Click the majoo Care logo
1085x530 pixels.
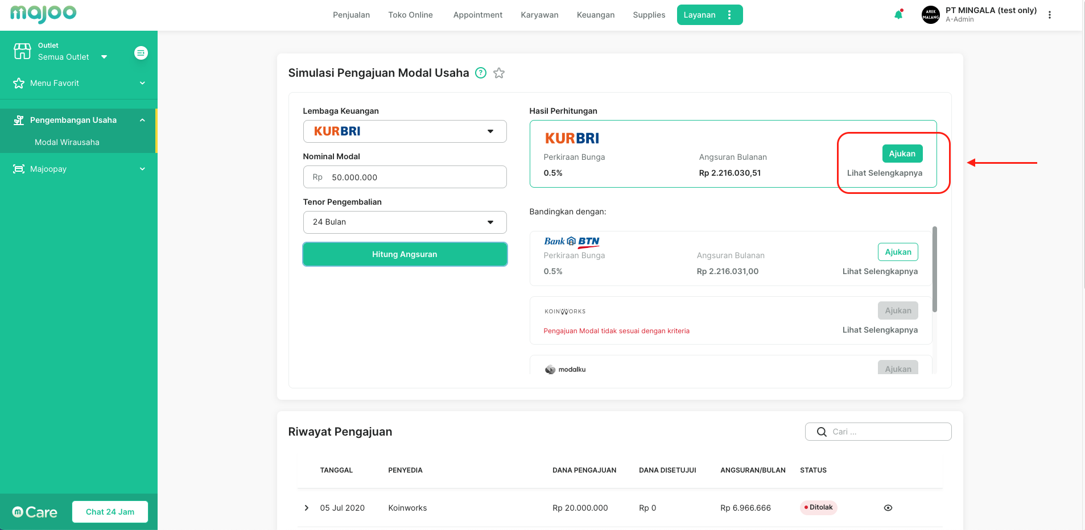[35, 512]
